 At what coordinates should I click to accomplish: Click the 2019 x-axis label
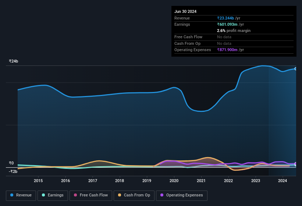click(x=147, y=181)
